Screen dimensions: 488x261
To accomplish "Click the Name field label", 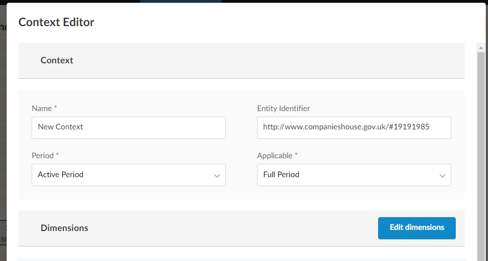I will [42, 108].
